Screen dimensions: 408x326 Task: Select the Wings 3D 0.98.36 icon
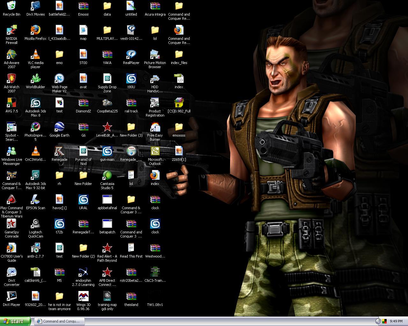[x=83, y=297]
